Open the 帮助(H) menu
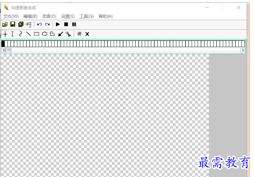 (106, 17)
